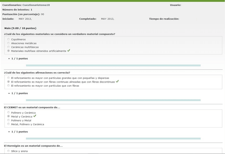The width and height of the screenshot is (225, 154).
Task: Click the El Hormigón question title
Action: click(x=33, y=146)
